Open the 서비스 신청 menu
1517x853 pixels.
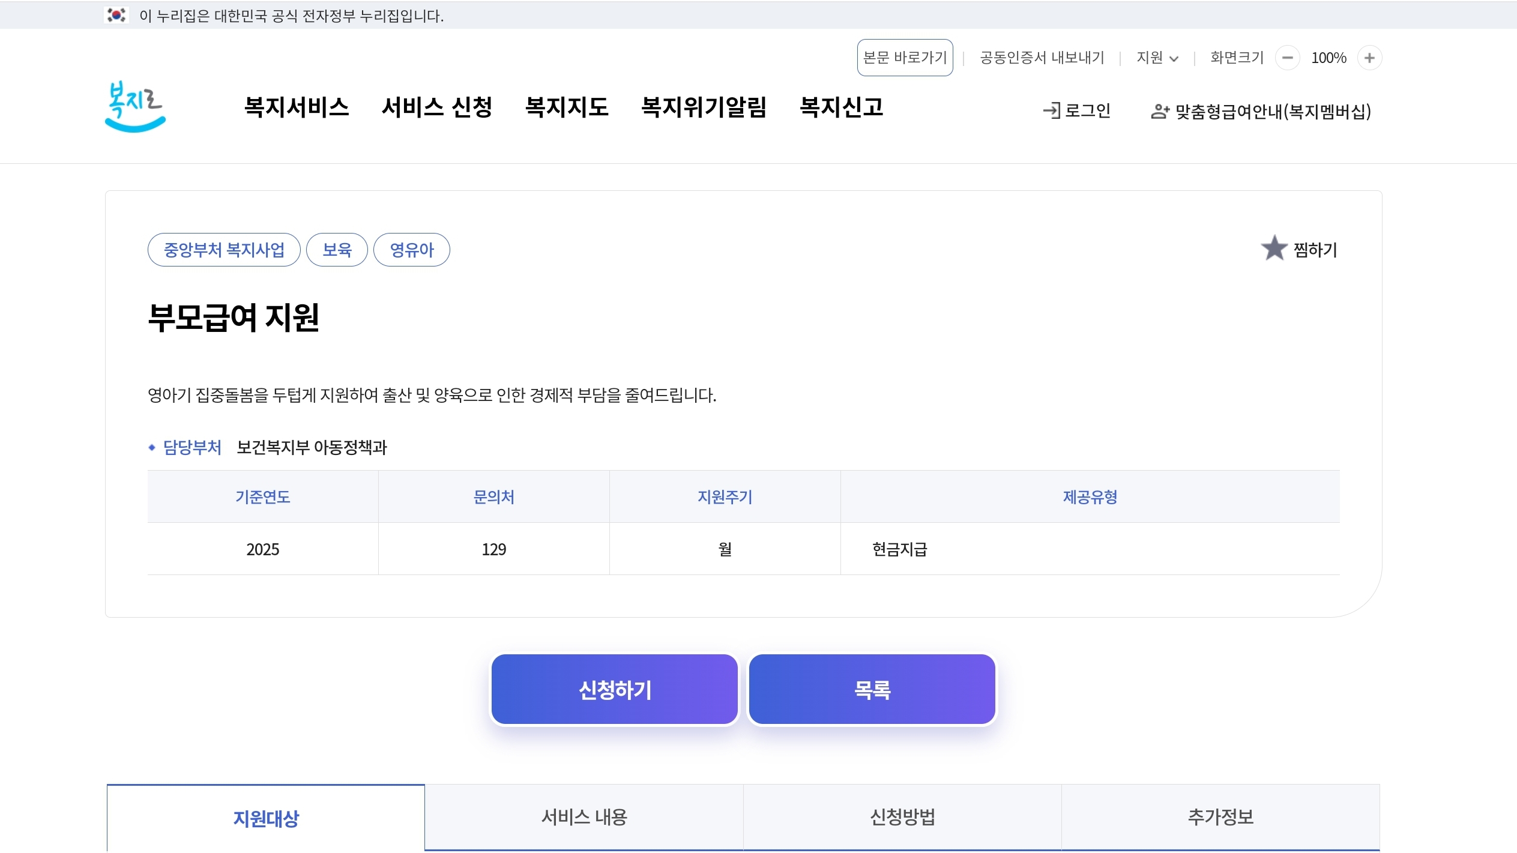[436, 107]
